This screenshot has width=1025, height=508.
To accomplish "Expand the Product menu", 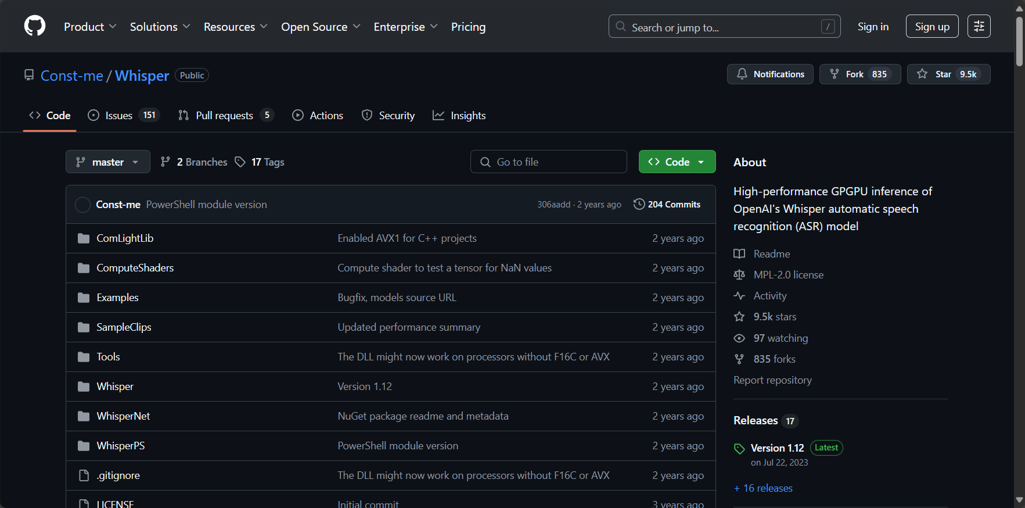I will 90,27.
